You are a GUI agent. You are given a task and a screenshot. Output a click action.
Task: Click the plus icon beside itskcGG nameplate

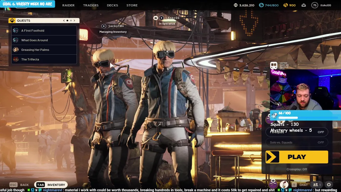coord(161,18)
